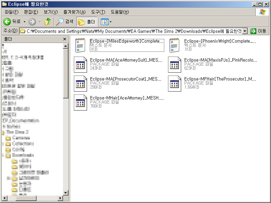The height and width of the screenshot is (203, 271).
Task: Open the Forward history dropdown arrow
Action: point(40,22)
